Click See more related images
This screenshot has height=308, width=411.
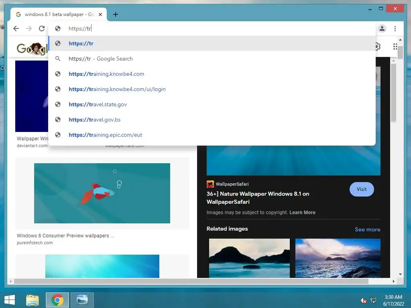(368, 229)
